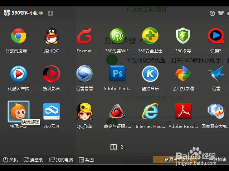Click the shirt skin-change icon
The width and height of the screenshot is (229, 171).
(x=221, y=13)
